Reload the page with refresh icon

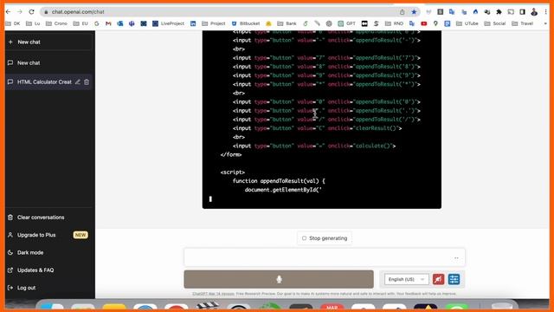click(31, 12)
